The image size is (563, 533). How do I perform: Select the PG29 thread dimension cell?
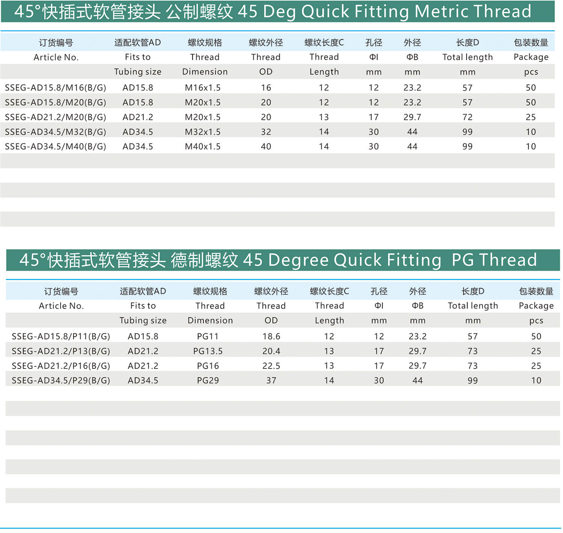click(208, 380)
